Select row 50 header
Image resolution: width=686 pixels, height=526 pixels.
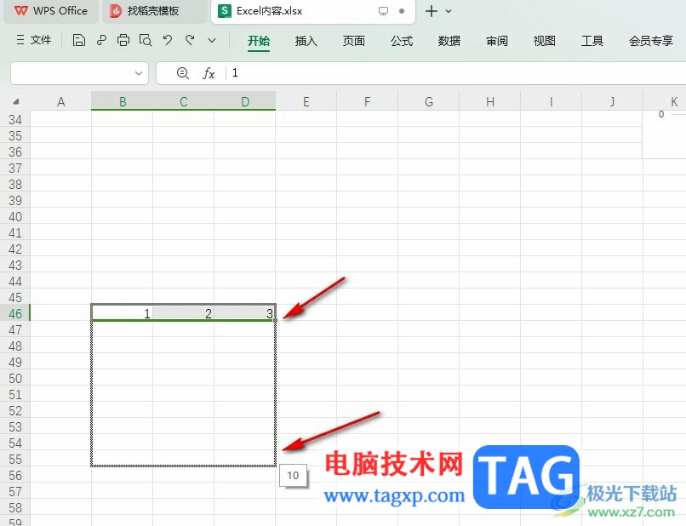click(x=14, y=378)
